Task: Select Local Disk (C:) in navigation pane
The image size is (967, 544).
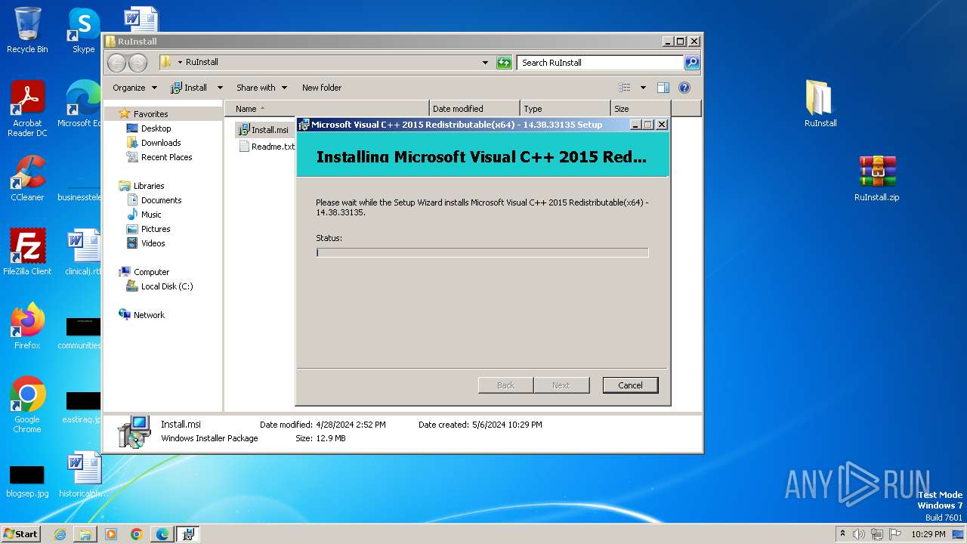Action: click(x=166, y=286)
